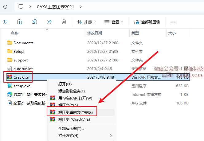Expand the 打开方式(H) submenu arrow
This screenshot has width=204, height=141.
click(111, 135)
